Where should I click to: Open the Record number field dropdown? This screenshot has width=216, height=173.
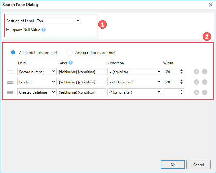tap(37, 72)
